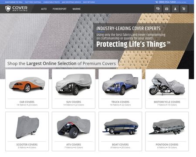This screenshot has width=196, height=157.
Task: Click the Easy Returns link
Action: coord(89,2)
